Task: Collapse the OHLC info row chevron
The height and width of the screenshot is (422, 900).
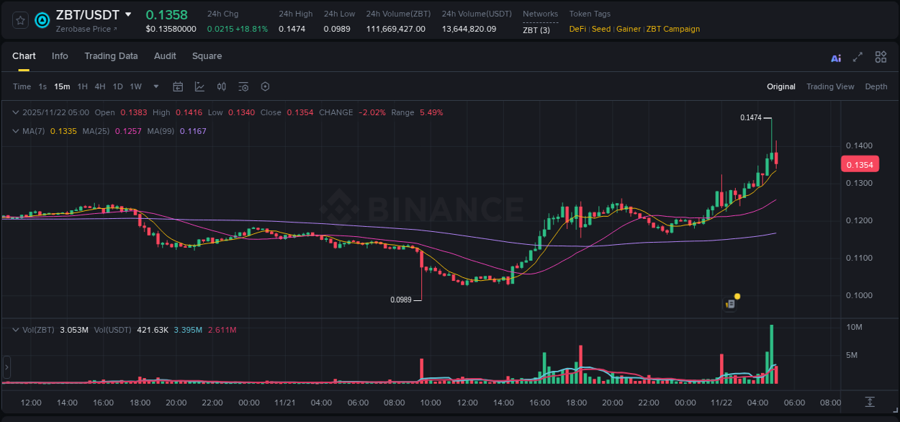Action: tap(15, 112)
